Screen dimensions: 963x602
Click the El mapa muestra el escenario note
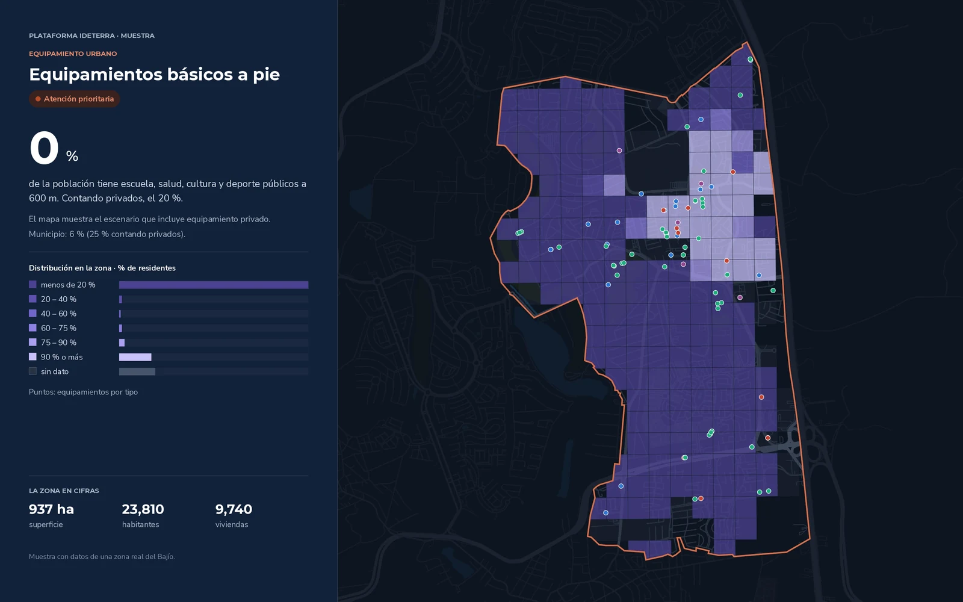pyautogui.click(x=149, y=219)
